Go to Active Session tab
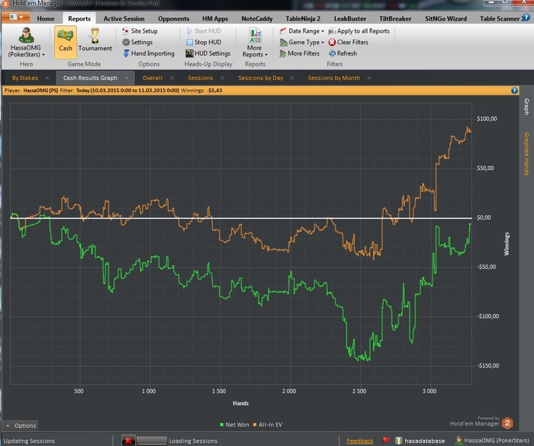The image size is (534, 446). (x=124, y=19)
